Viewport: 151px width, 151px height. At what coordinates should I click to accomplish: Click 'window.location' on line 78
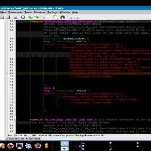tap(82, 99)
